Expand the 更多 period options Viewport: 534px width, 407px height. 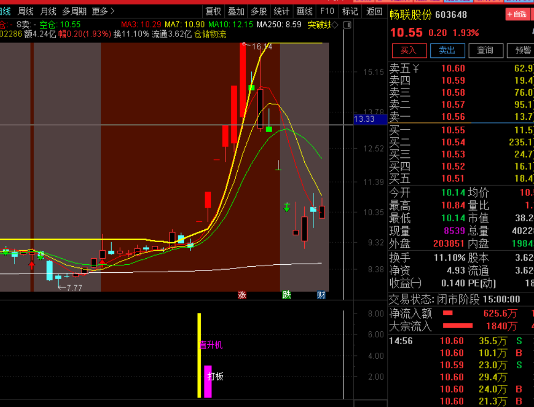(x=103, y=11)
